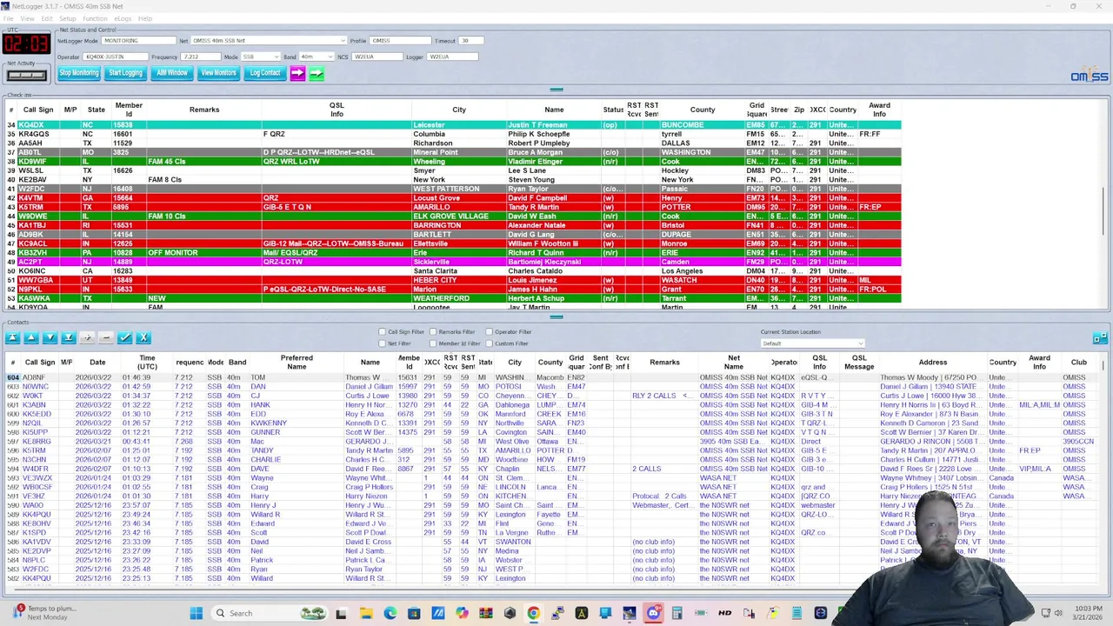This screenshot has height=626, width=1113.
Task: Pop out the Contacts panel with the corner icon
Action: click(x=1100, y=338)
